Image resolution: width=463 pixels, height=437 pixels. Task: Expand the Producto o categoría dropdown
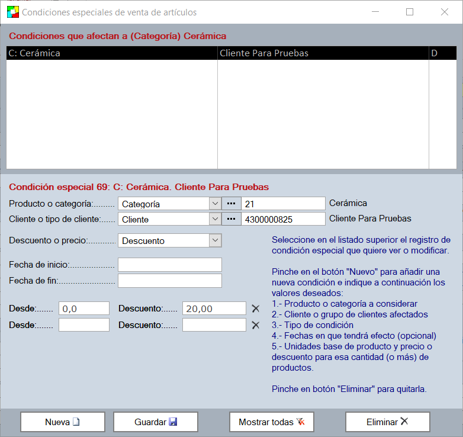tap(216, 204)
